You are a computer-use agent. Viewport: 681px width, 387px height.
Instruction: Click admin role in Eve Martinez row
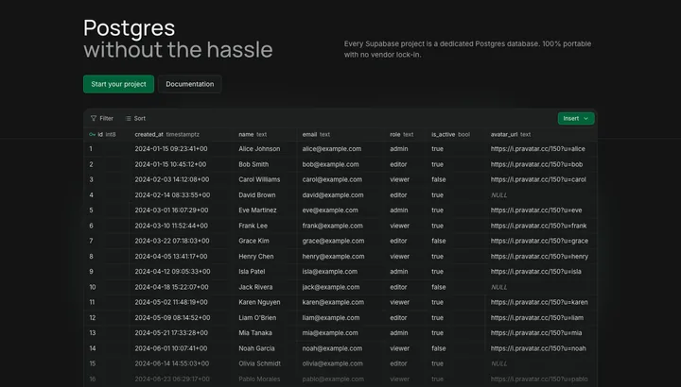coord(399,210)
